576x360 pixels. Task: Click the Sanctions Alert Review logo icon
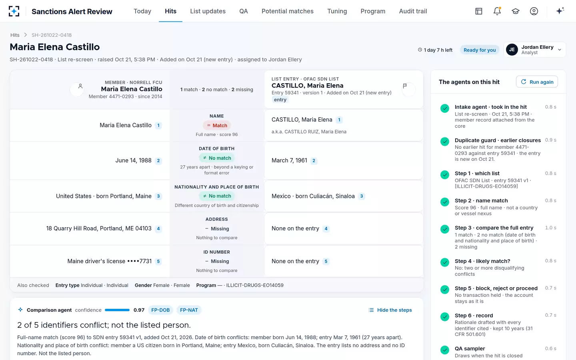pyautogui.click(x=14, y=11)
